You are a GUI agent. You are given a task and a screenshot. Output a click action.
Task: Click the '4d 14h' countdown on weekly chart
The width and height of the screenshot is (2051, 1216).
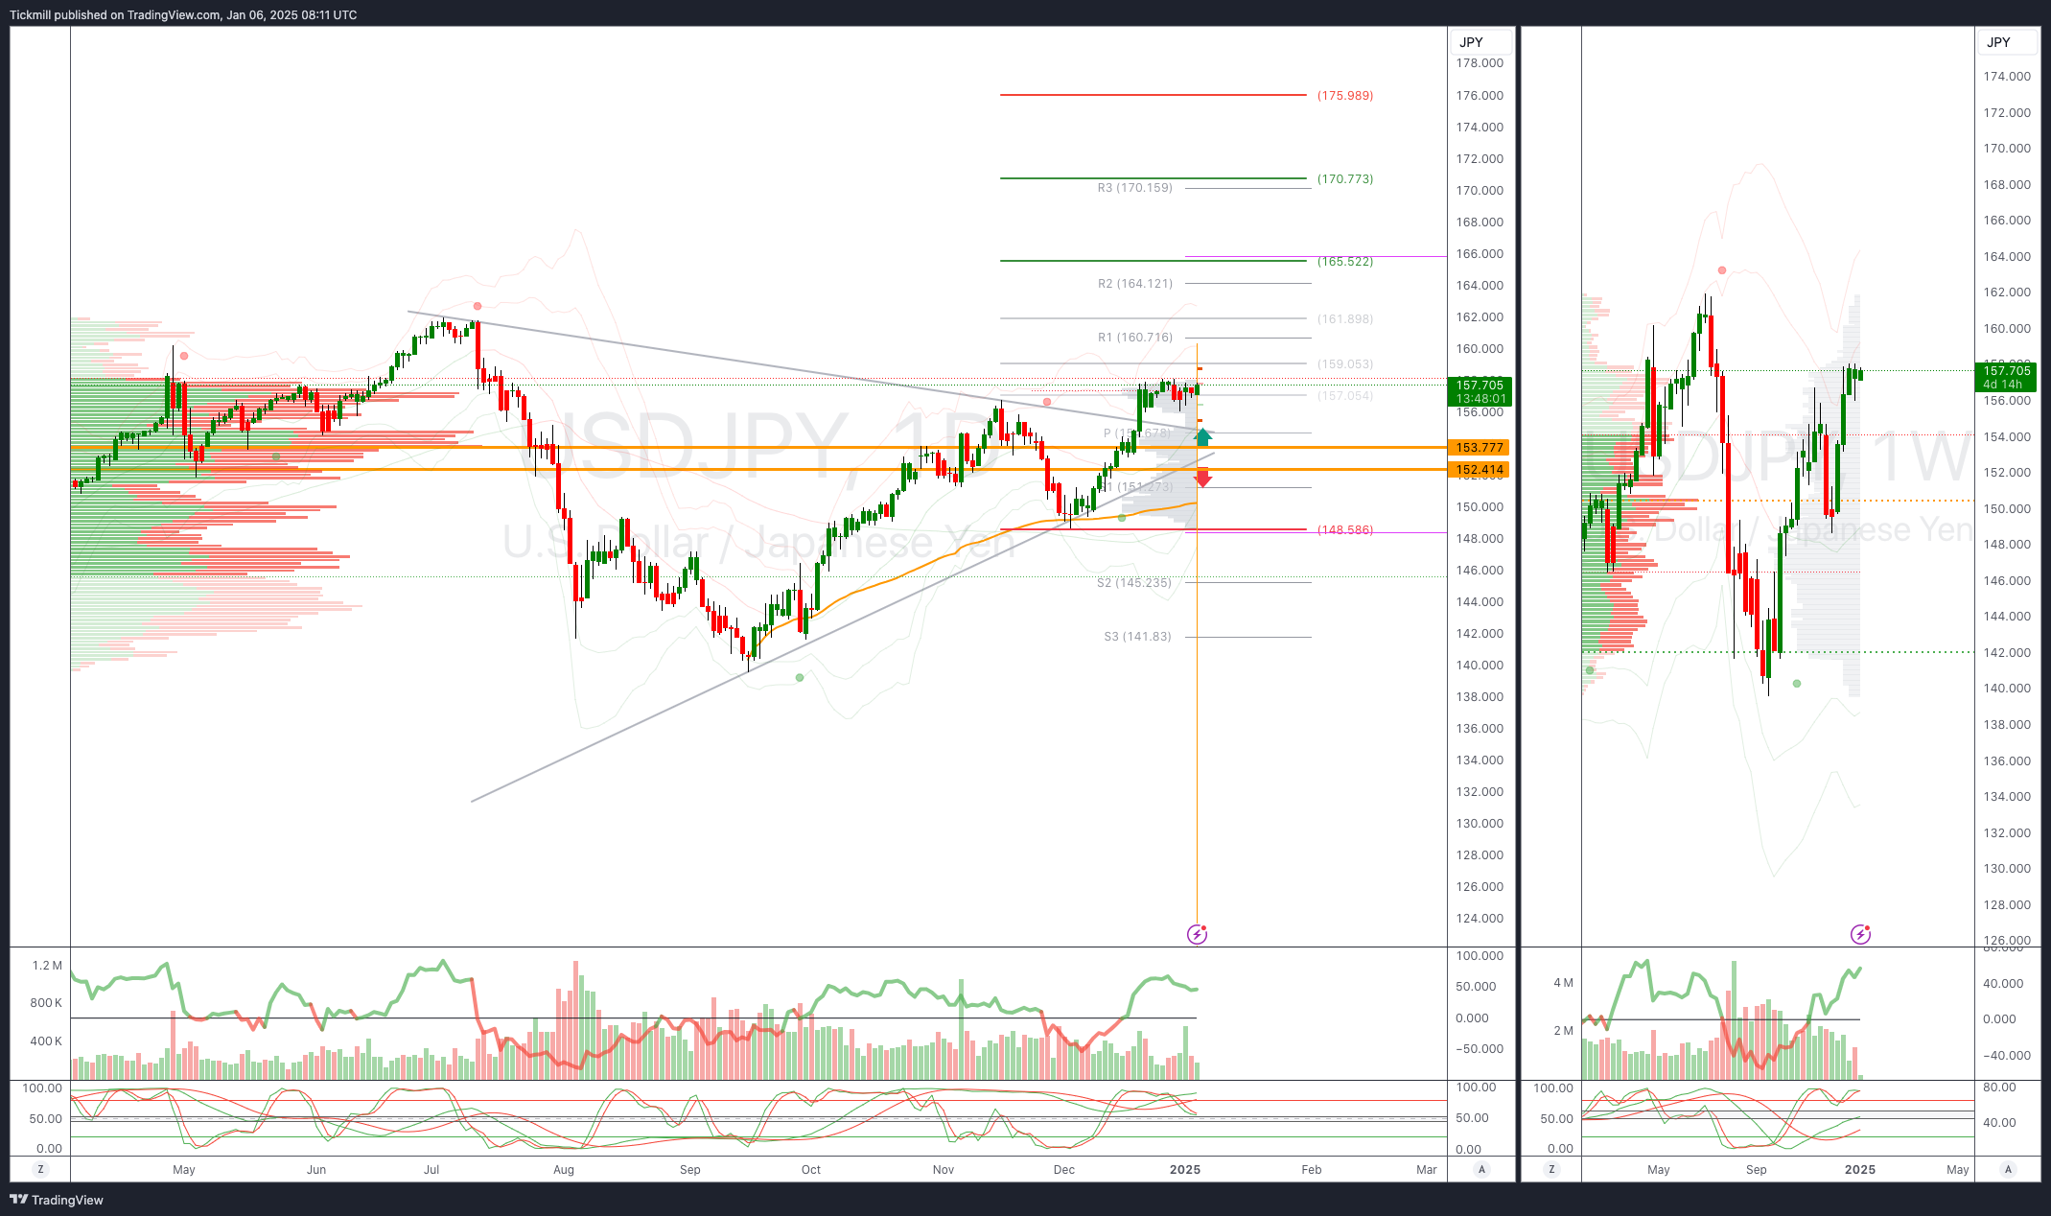[2002, 385]
